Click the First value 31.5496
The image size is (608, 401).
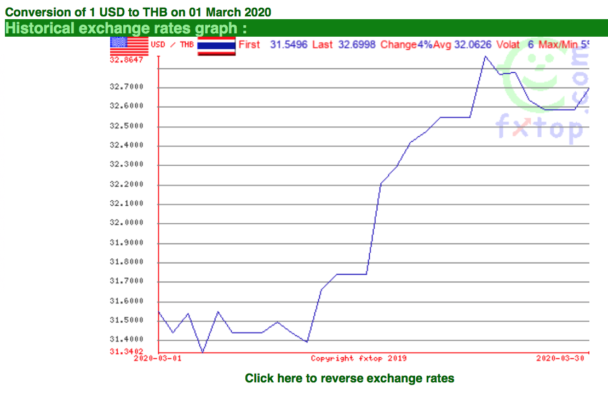(289, 44)
